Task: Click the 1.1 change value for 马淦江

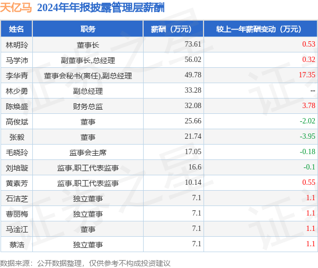Action: pos(311,229)
